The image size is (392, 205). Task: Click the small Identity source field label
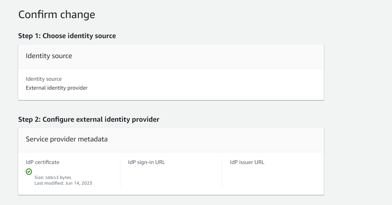44,79
